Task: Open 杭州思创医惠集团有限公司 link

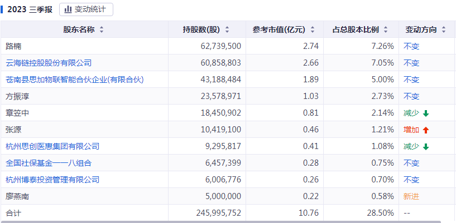Action: pos(52,146)
